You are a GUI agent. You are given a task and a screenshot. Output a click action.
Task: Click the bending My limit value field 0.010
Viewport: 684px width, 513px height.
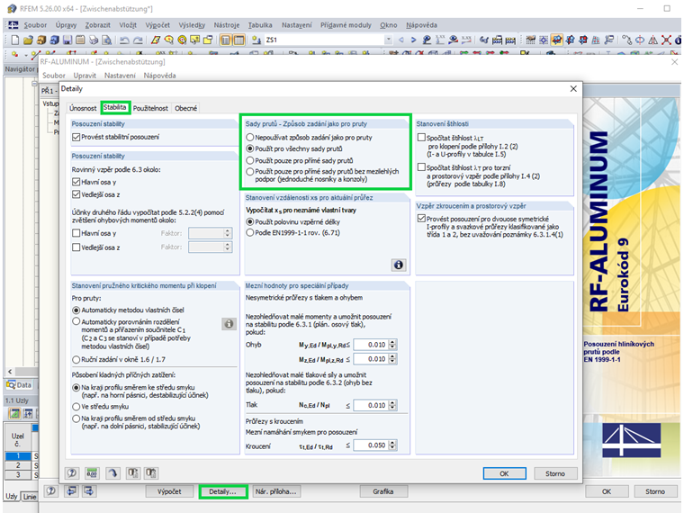372,345
